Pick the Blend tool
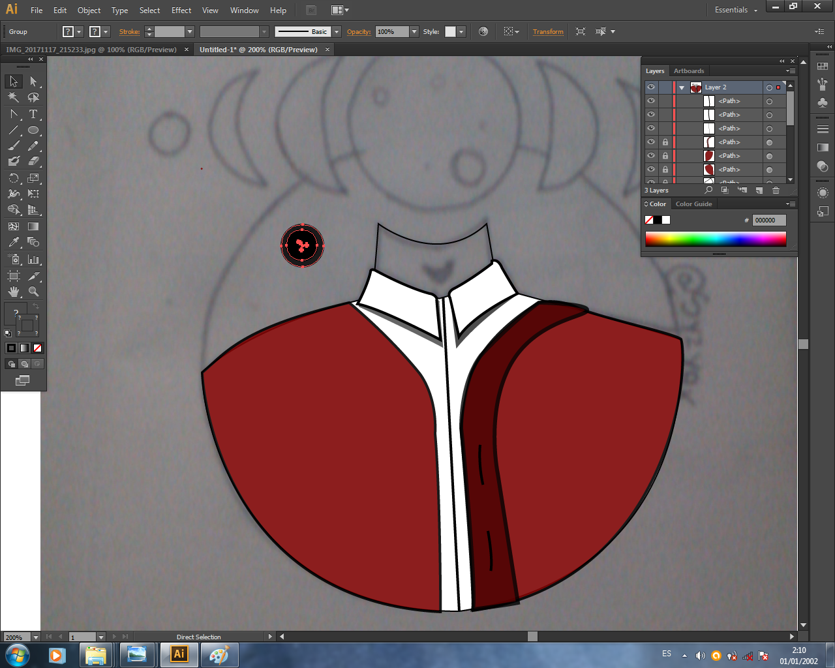Screen dimensions: 835x668 (x=33, y=242)
